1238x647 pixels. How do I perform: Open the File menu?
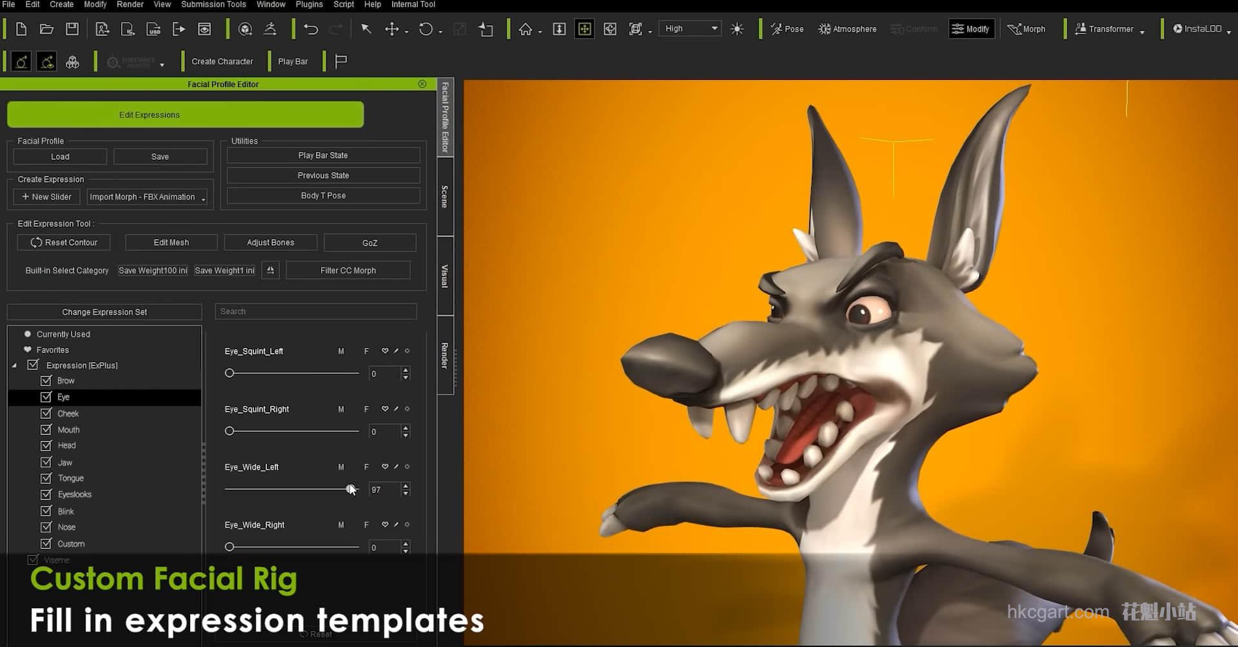pos(9,5)
